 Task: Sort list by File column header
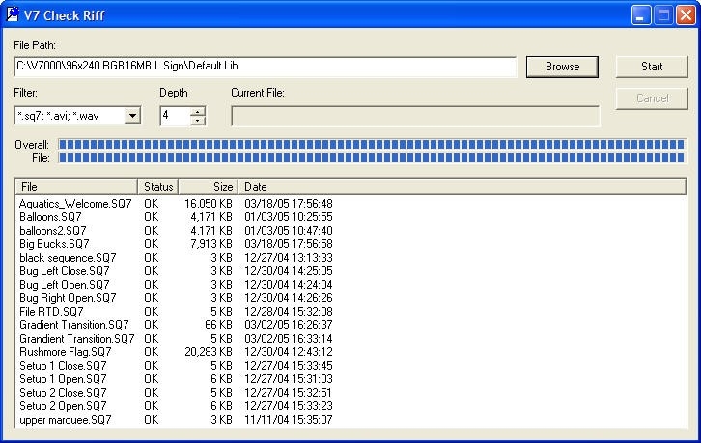click(77, 186)
